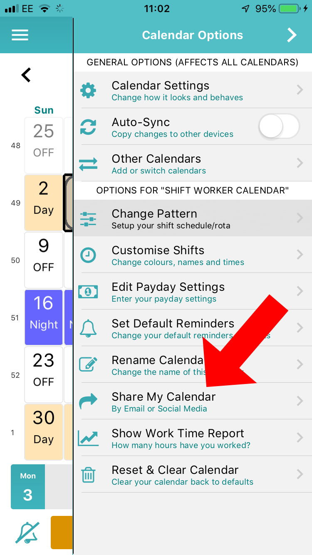Click the Set Default Reminders bell icon
This screenshot has height=555, width=312.
click(x=88, y=327)
